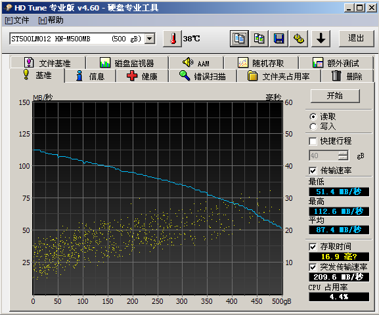Image resolution: width=379 pixels, height=315 pixels.
Task: Open the 健康 tab
Action: pos(142,76)
